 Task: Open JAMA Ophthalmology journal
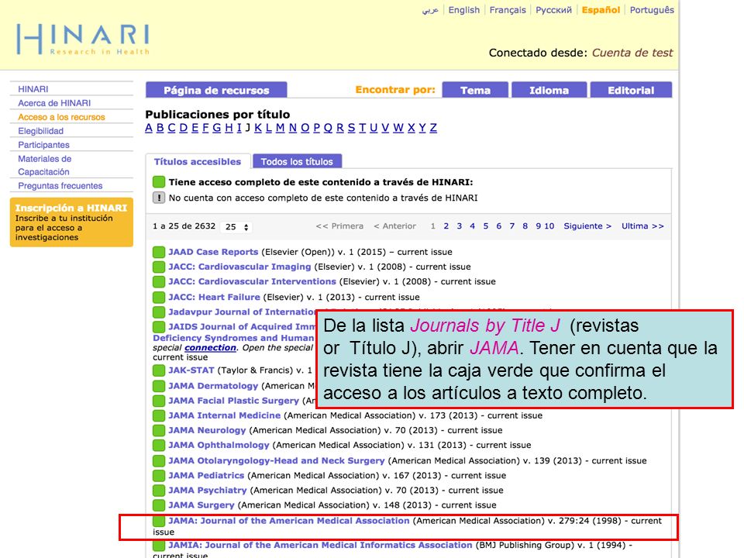coord(219,445)
